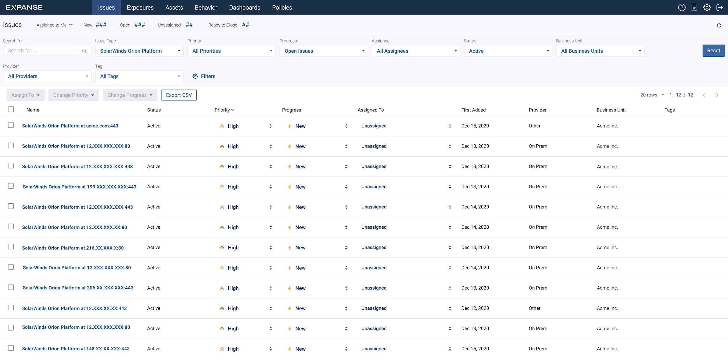Image resolution: width=728 pixels, height=364 pixels.
Task: Click the Priority column sort chevron
Action: (232, 110)
